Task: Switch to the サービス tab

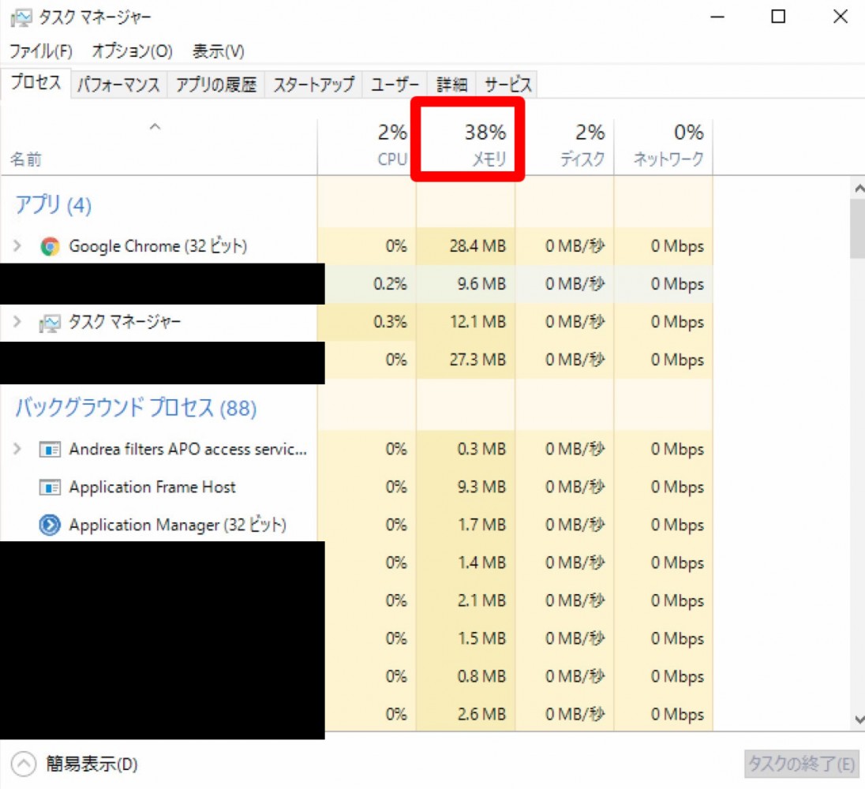Action: 507,84
